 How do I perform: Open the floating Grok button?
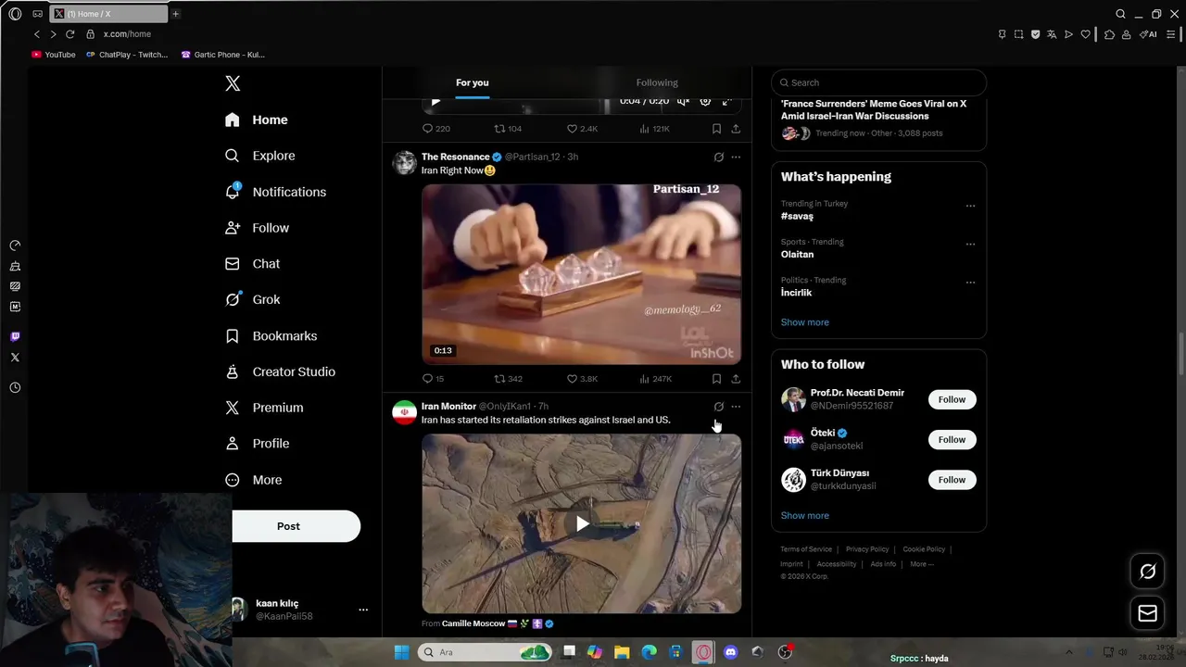pyautogui.click(x=1147, y=572)
